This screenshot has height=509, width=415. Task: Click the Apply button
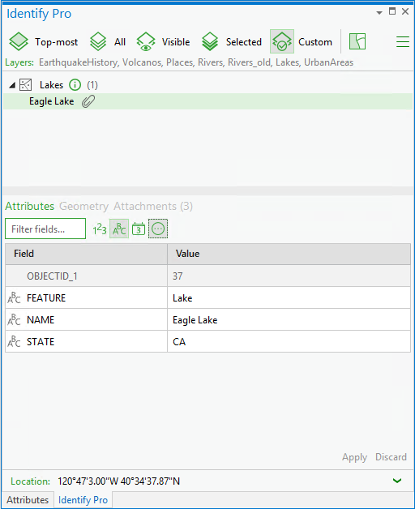[354, 457]
